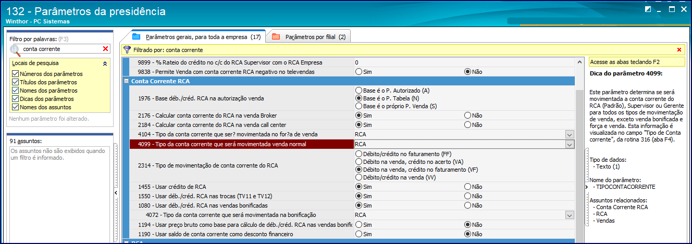Uncheck Nomes dos assuntos

15,107
